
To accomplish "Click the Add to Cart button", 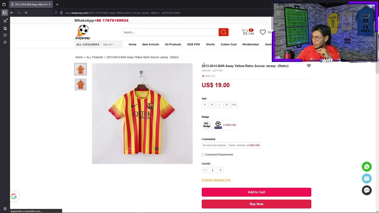I will [x=256, y=192].
